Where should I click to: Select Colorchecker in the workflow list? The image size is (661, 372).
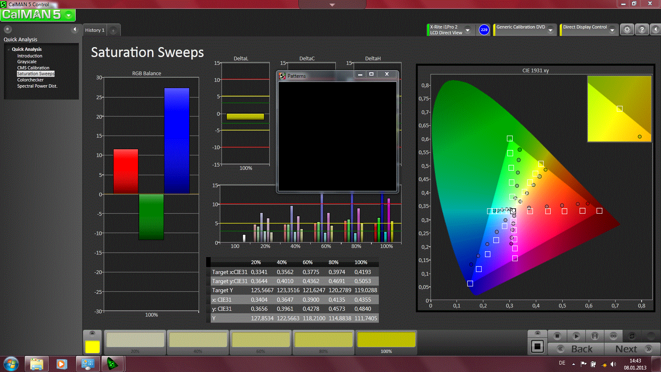(30, 80)
